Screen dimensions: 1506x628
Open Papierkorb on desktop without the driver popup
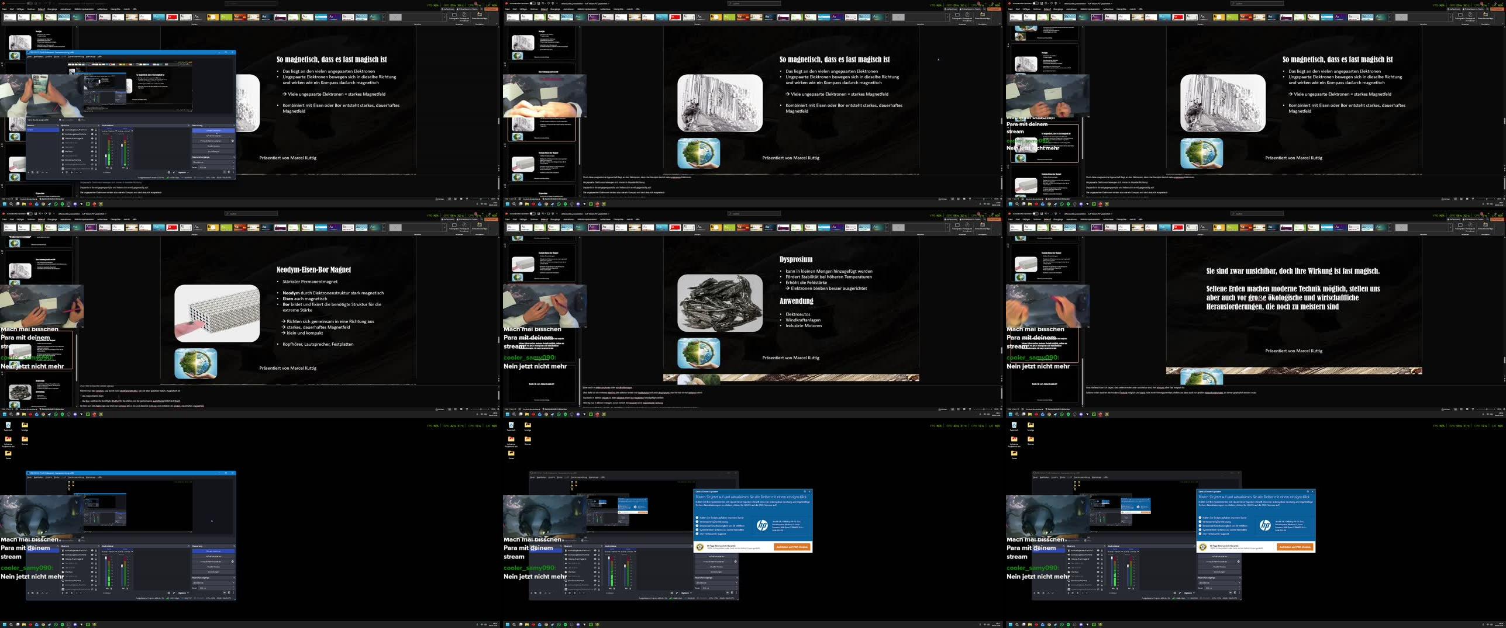[8, 426]
